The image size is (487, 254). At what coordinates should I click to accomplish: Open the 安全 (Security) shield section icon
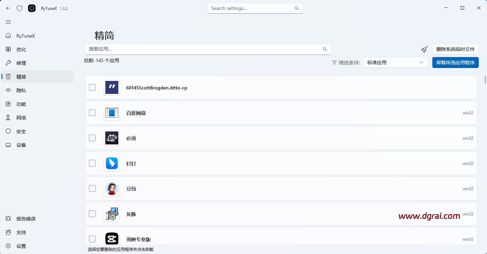point(8,131)
